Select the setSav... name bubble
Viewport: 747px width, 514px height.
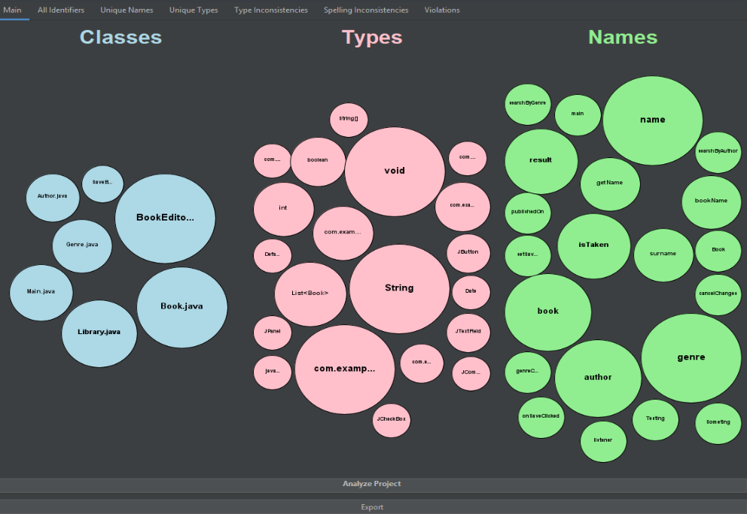[x=527, y=256]
